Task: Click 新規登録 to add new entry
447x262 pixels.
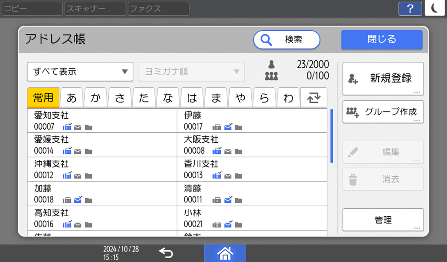Action: click(x=383, y=78)
